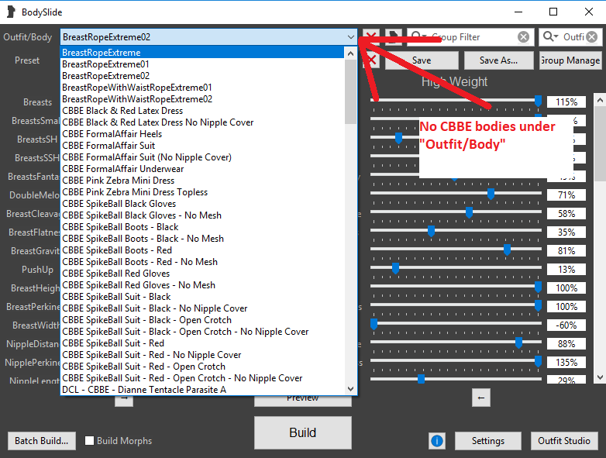Click Save As... button
Image resolution: width=606 pixels, height=458 pixels.
click(498, 60)
